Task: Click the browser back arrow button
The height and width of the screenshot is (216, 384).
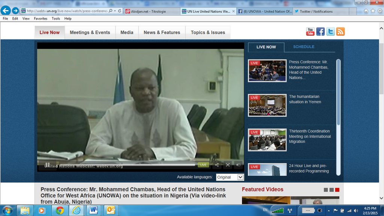Action: tap(6, 11)
